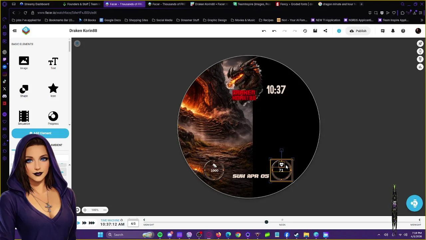Screen dimensions: 426x240
Task: Open notifications bell
Action: click(x=393, y=31)
